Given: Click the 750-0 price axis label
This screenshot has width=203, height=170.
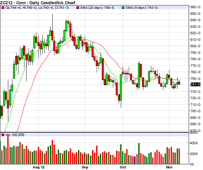Looking at the screenshot, I should point(195,79).
